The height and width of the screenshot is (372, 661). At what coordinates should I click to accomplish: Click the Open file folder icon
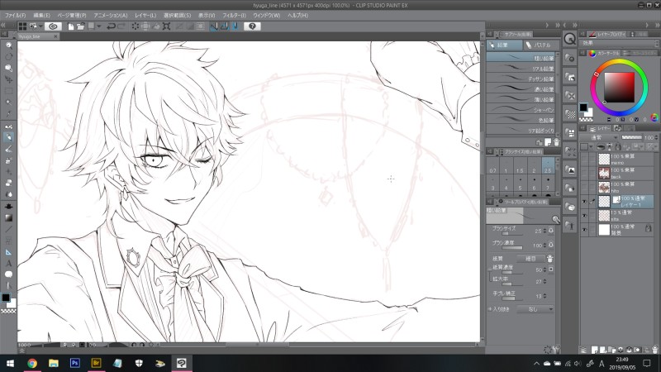80,26
